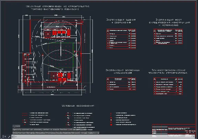Select the _zoom command history entry
This screenshot has height=139, width=198.
click(16, 126)
